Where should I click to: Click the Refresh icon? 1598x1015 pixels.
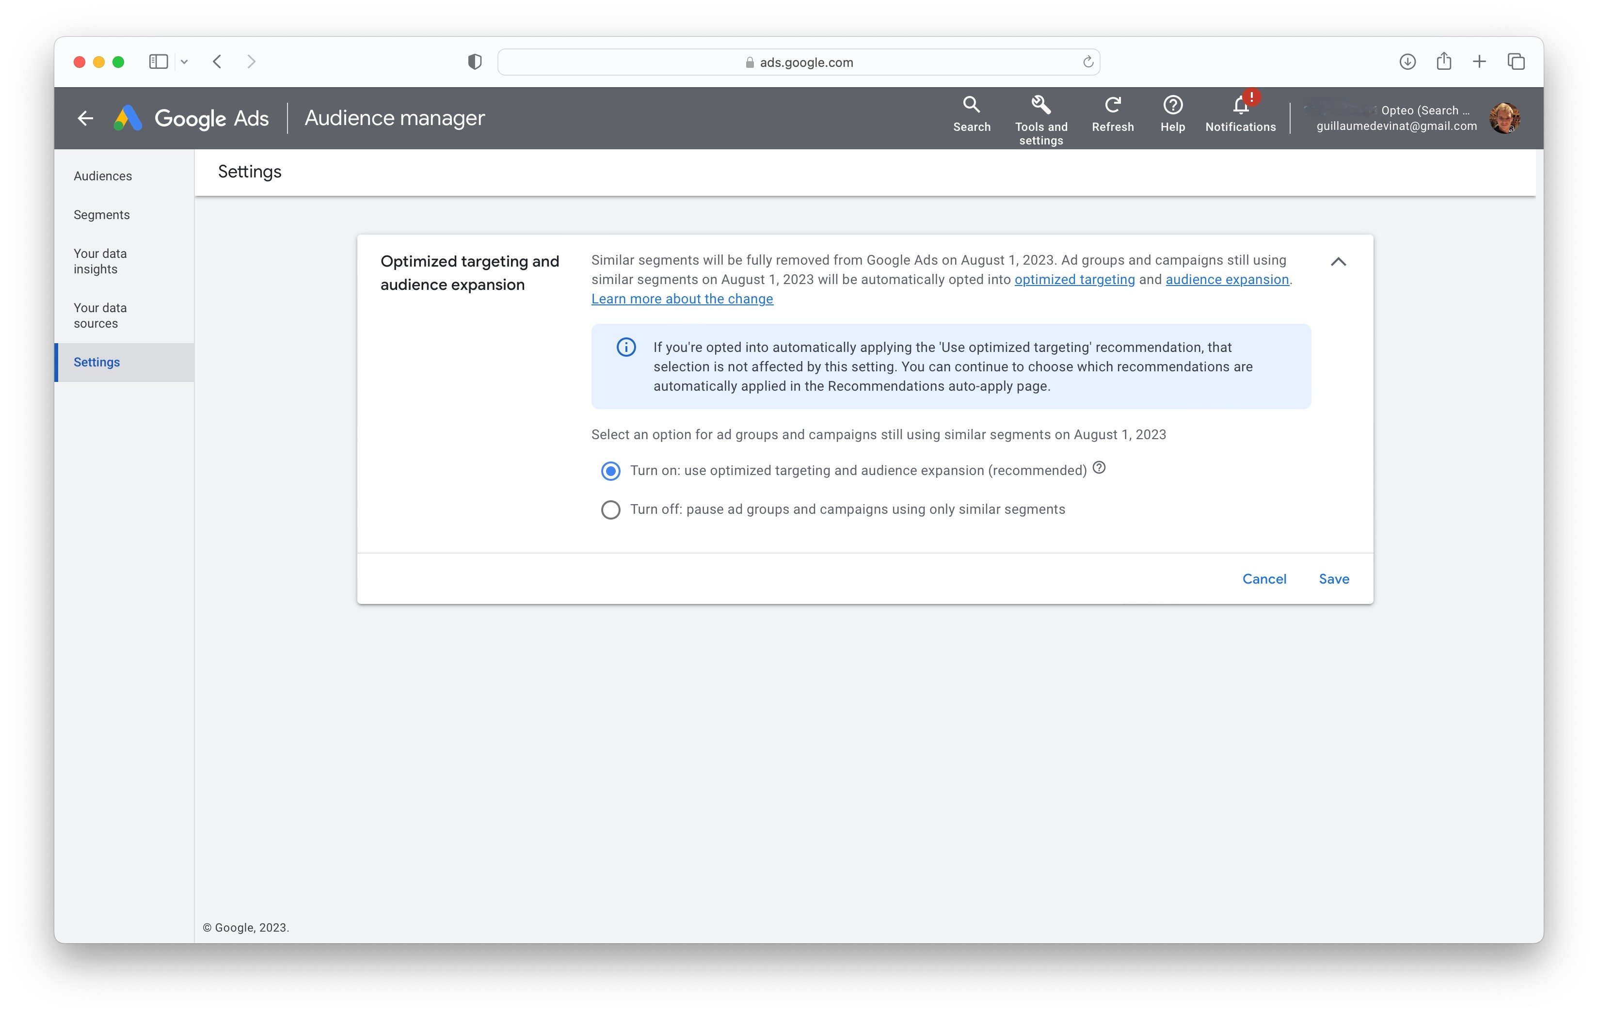click(x=1113, y=114)
